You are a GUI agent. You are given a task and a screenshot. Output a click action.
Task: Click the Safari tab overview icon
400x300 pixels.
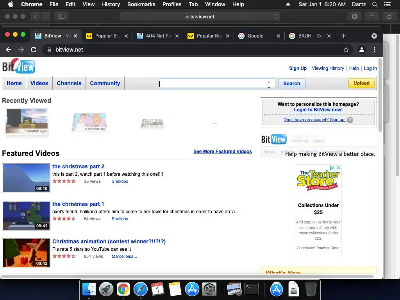[x=389, y=16]
